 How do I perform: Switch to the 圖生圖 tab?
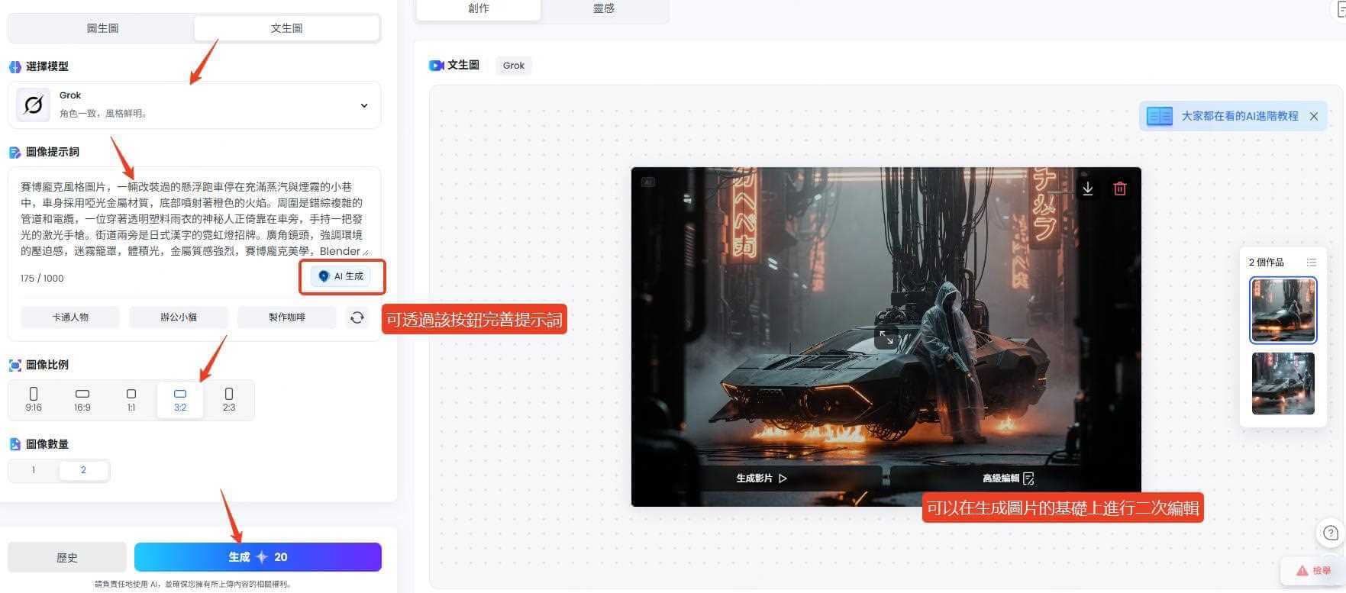(102, 28)
